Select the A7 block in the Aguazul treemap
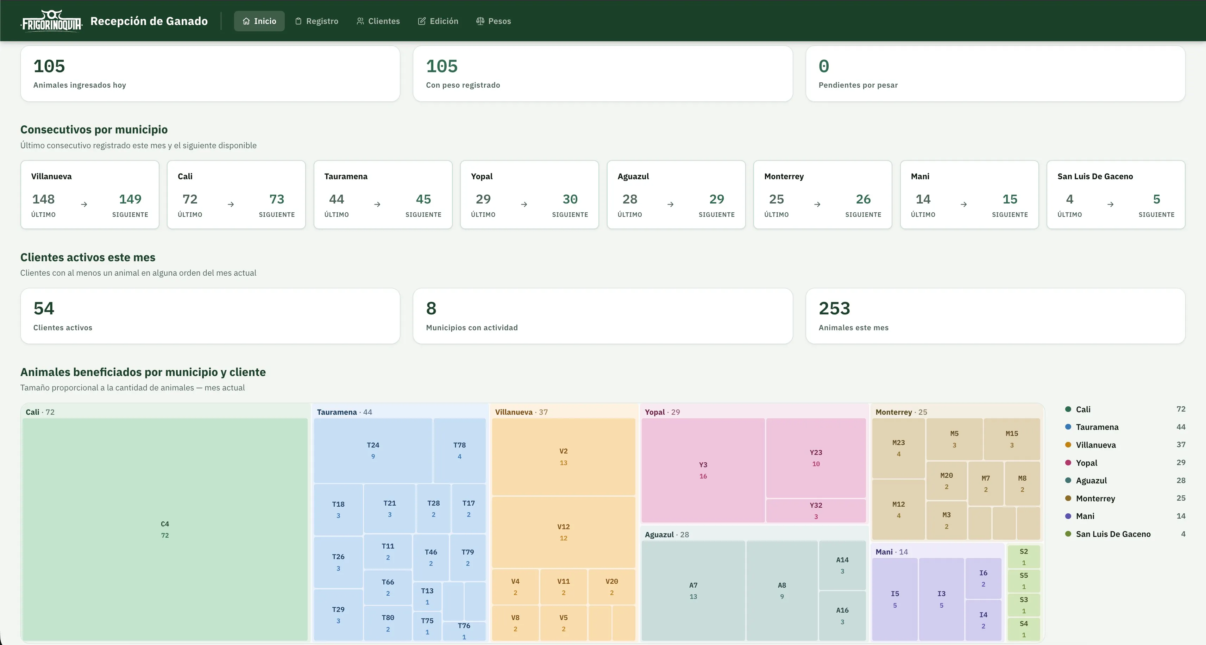 [693, 591]
